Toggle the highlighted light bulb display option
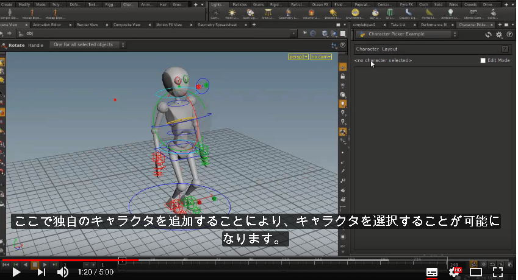The height and width of the screenshot is (280, 518). [x=343, y=103]
